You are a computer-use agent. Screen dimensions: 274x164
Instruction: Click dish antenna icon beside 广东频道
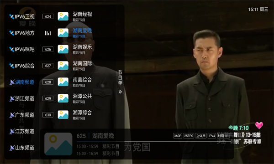(12, 115)
